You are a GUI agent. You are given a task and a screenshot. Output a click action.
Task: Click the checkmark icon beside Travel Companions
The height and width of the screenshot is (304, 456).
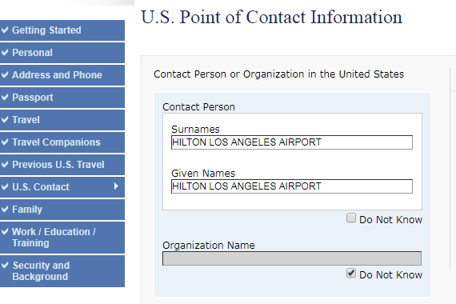point(5,142)
